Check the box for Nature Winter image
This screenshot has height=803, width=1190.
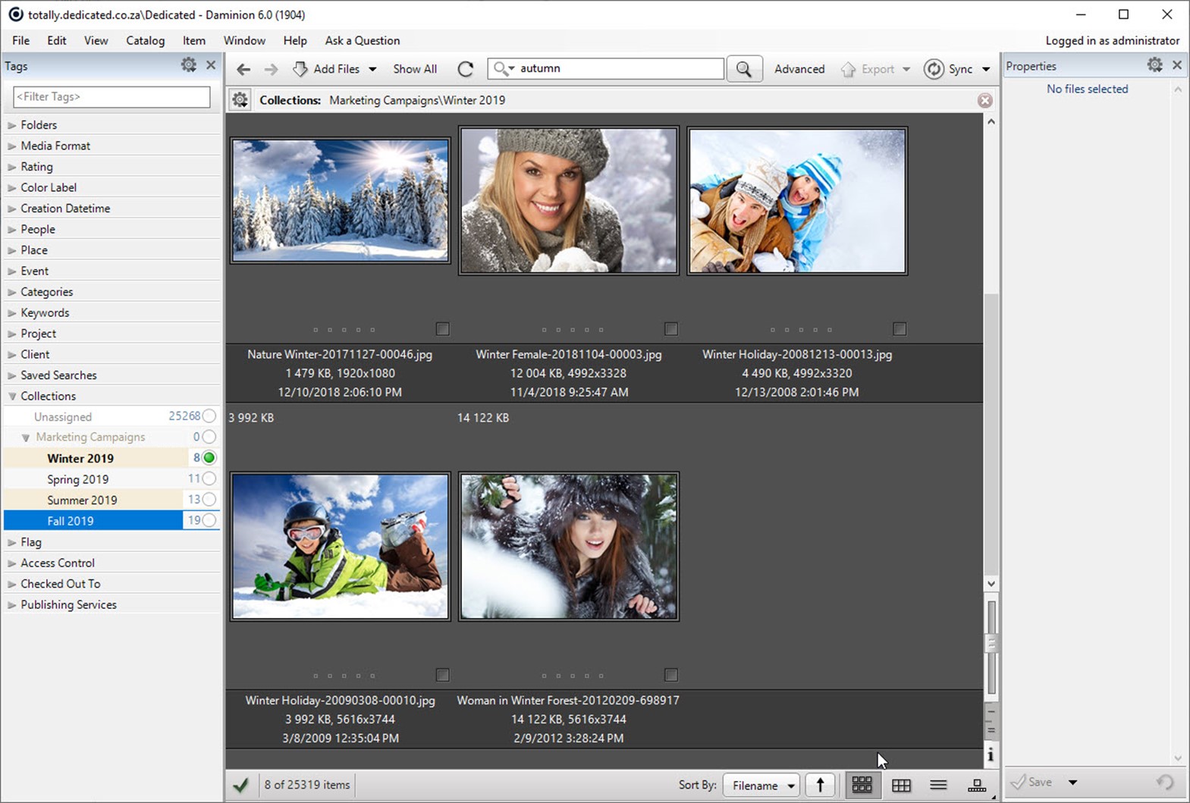click(x=443, y=329)
